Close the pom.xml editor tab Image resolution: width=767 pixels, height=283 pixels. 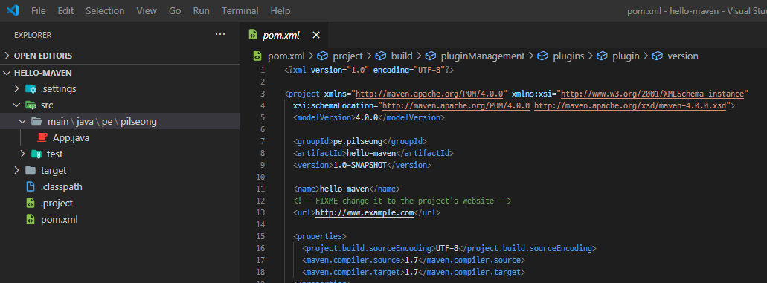click(316, 35)
